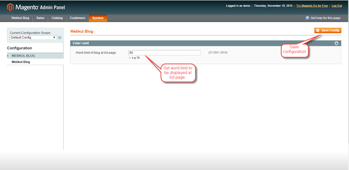Click the 'Logged in as demo' text
Viewport: 349px width, 170px height.
238,6
